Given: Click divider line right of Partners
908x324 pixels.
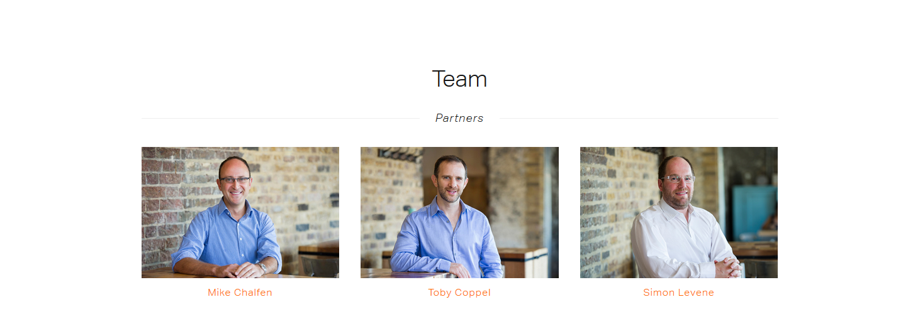Looking at the screenshot, I should [639, 118].
